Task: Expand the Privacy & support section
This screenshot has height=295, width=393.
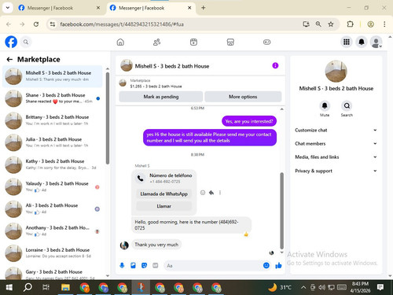Action: (x=336, y=171)
